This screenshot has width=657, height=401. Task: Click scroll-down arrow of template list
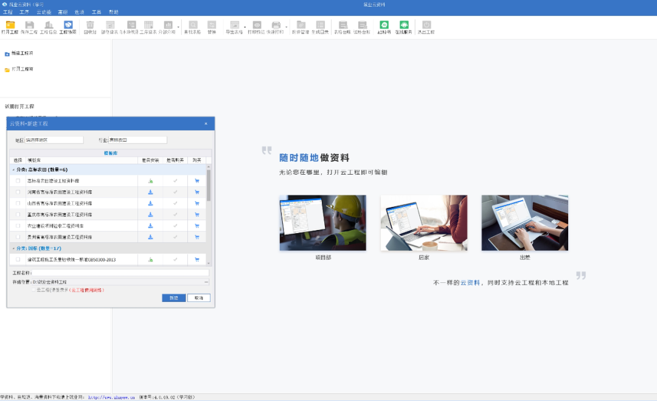tap(209, 263)
